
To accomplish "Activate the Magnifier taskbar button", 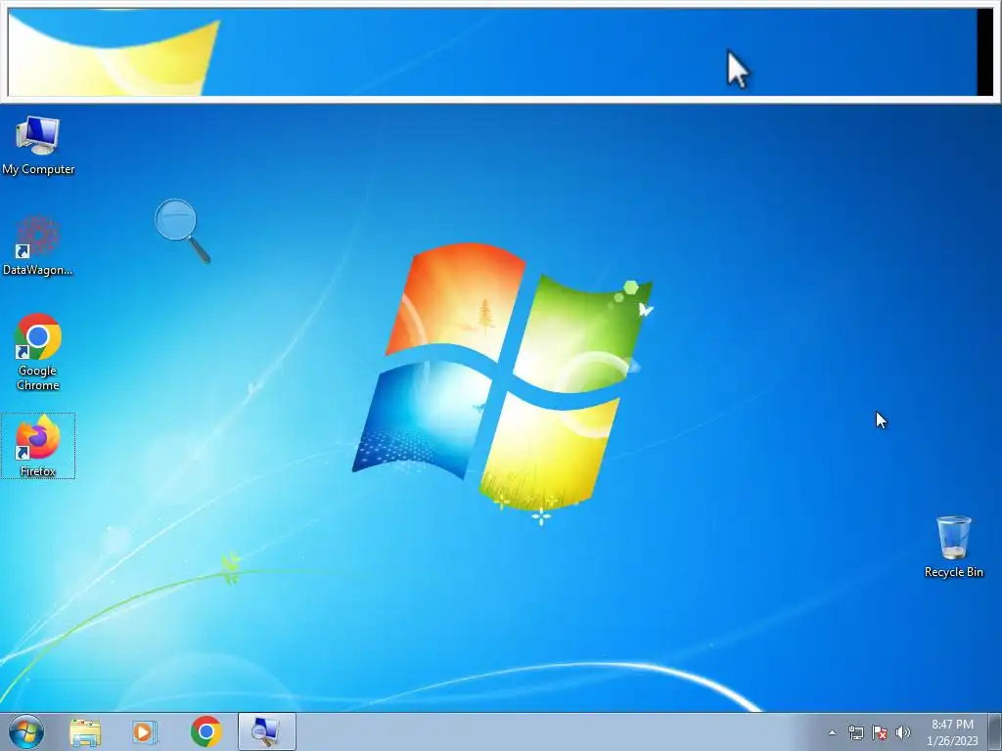I will 266,731.
